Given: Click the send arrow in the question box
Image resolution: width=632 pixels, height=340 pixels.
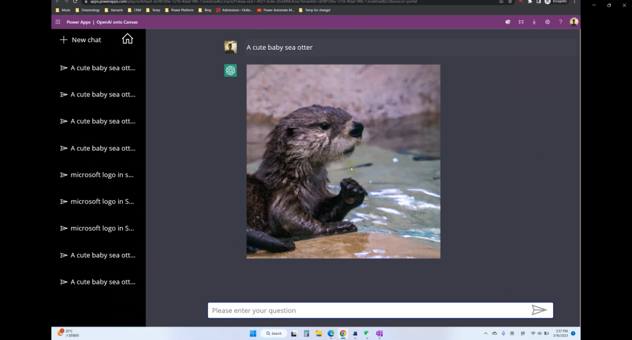Looking at the screenshot, I should pyautogui.click(x=539, y=310).
